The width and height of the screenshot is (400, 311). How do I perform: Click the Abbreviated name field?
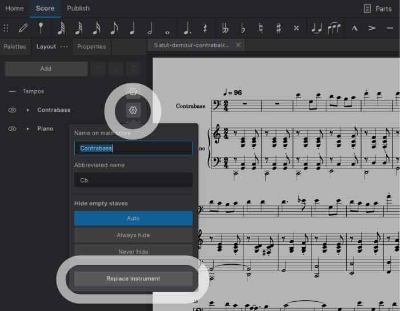click(133, 180)
